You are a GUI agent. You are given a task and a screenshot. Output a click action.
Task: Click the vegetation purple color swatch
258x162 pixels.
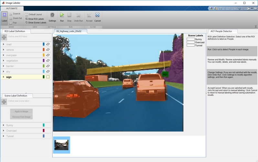click(43, 61)
